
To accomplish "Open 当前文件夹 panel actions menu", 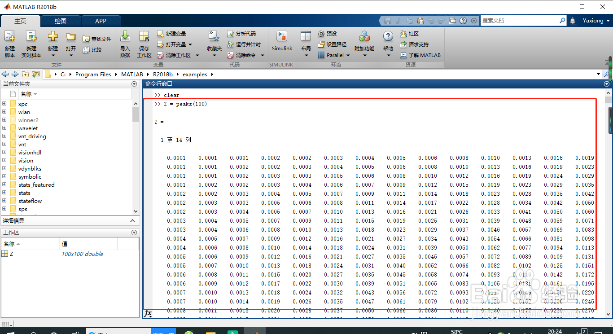I will coord(134,84).
